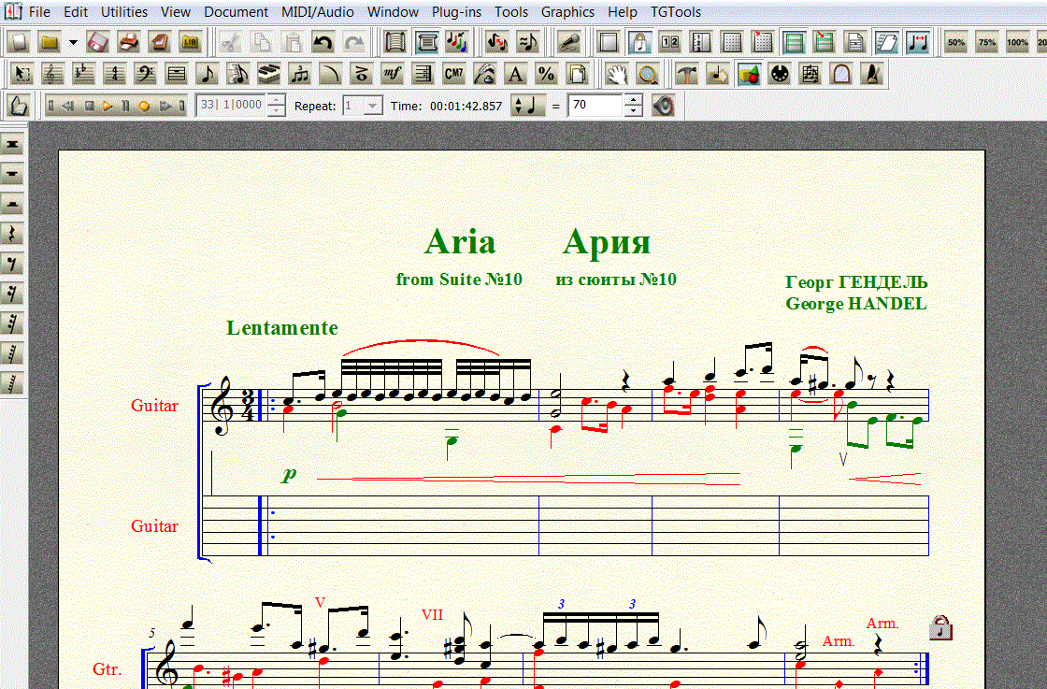This screenshot has height=689, width=1047.
Task: Click the Print icon
Action: (129, 42)
